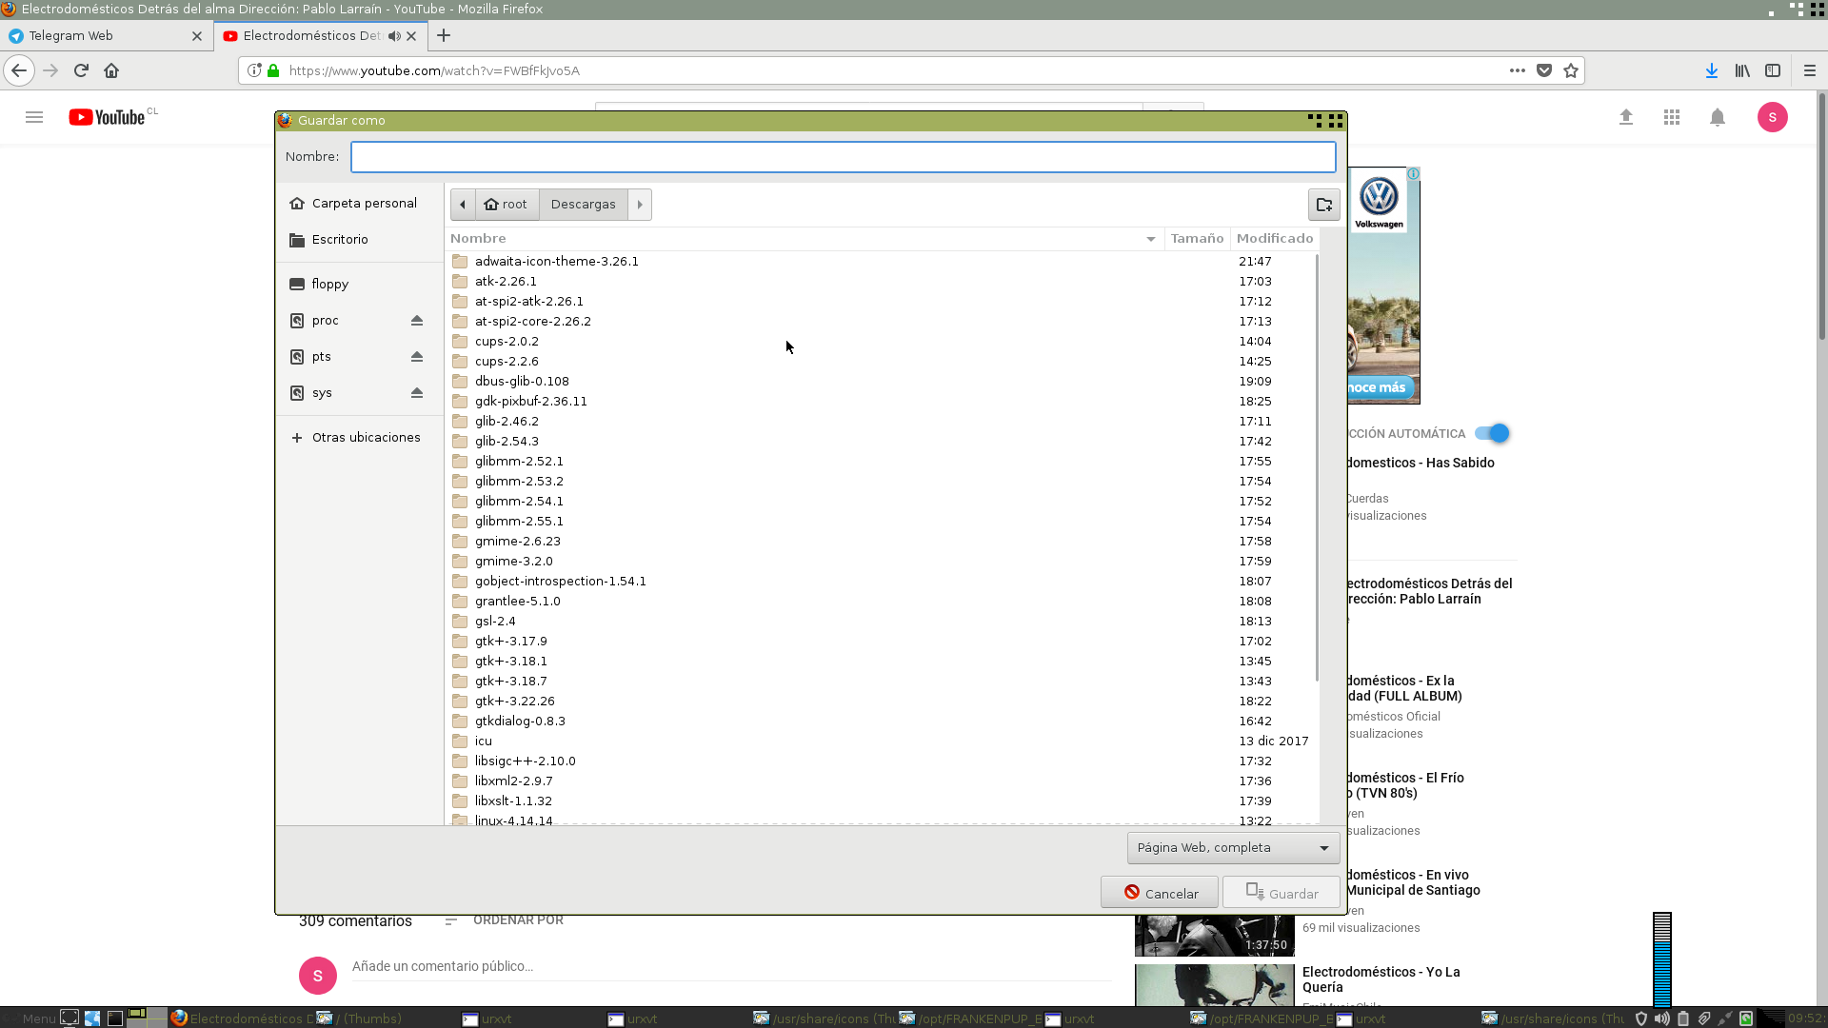Click the file list vertical scrollbar

click(1317, 466)
